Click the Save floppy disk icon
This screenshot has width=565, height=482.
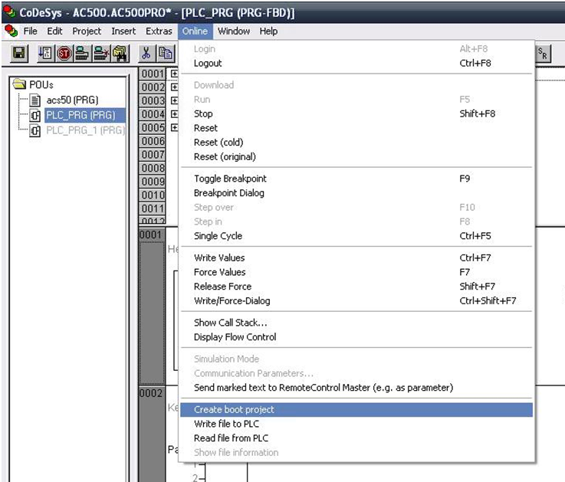tap(19, 53)
